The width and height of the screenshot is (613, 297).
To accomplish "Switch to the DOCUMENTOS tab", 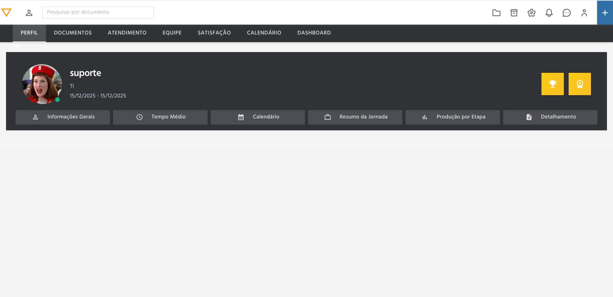I will point(73,33).
